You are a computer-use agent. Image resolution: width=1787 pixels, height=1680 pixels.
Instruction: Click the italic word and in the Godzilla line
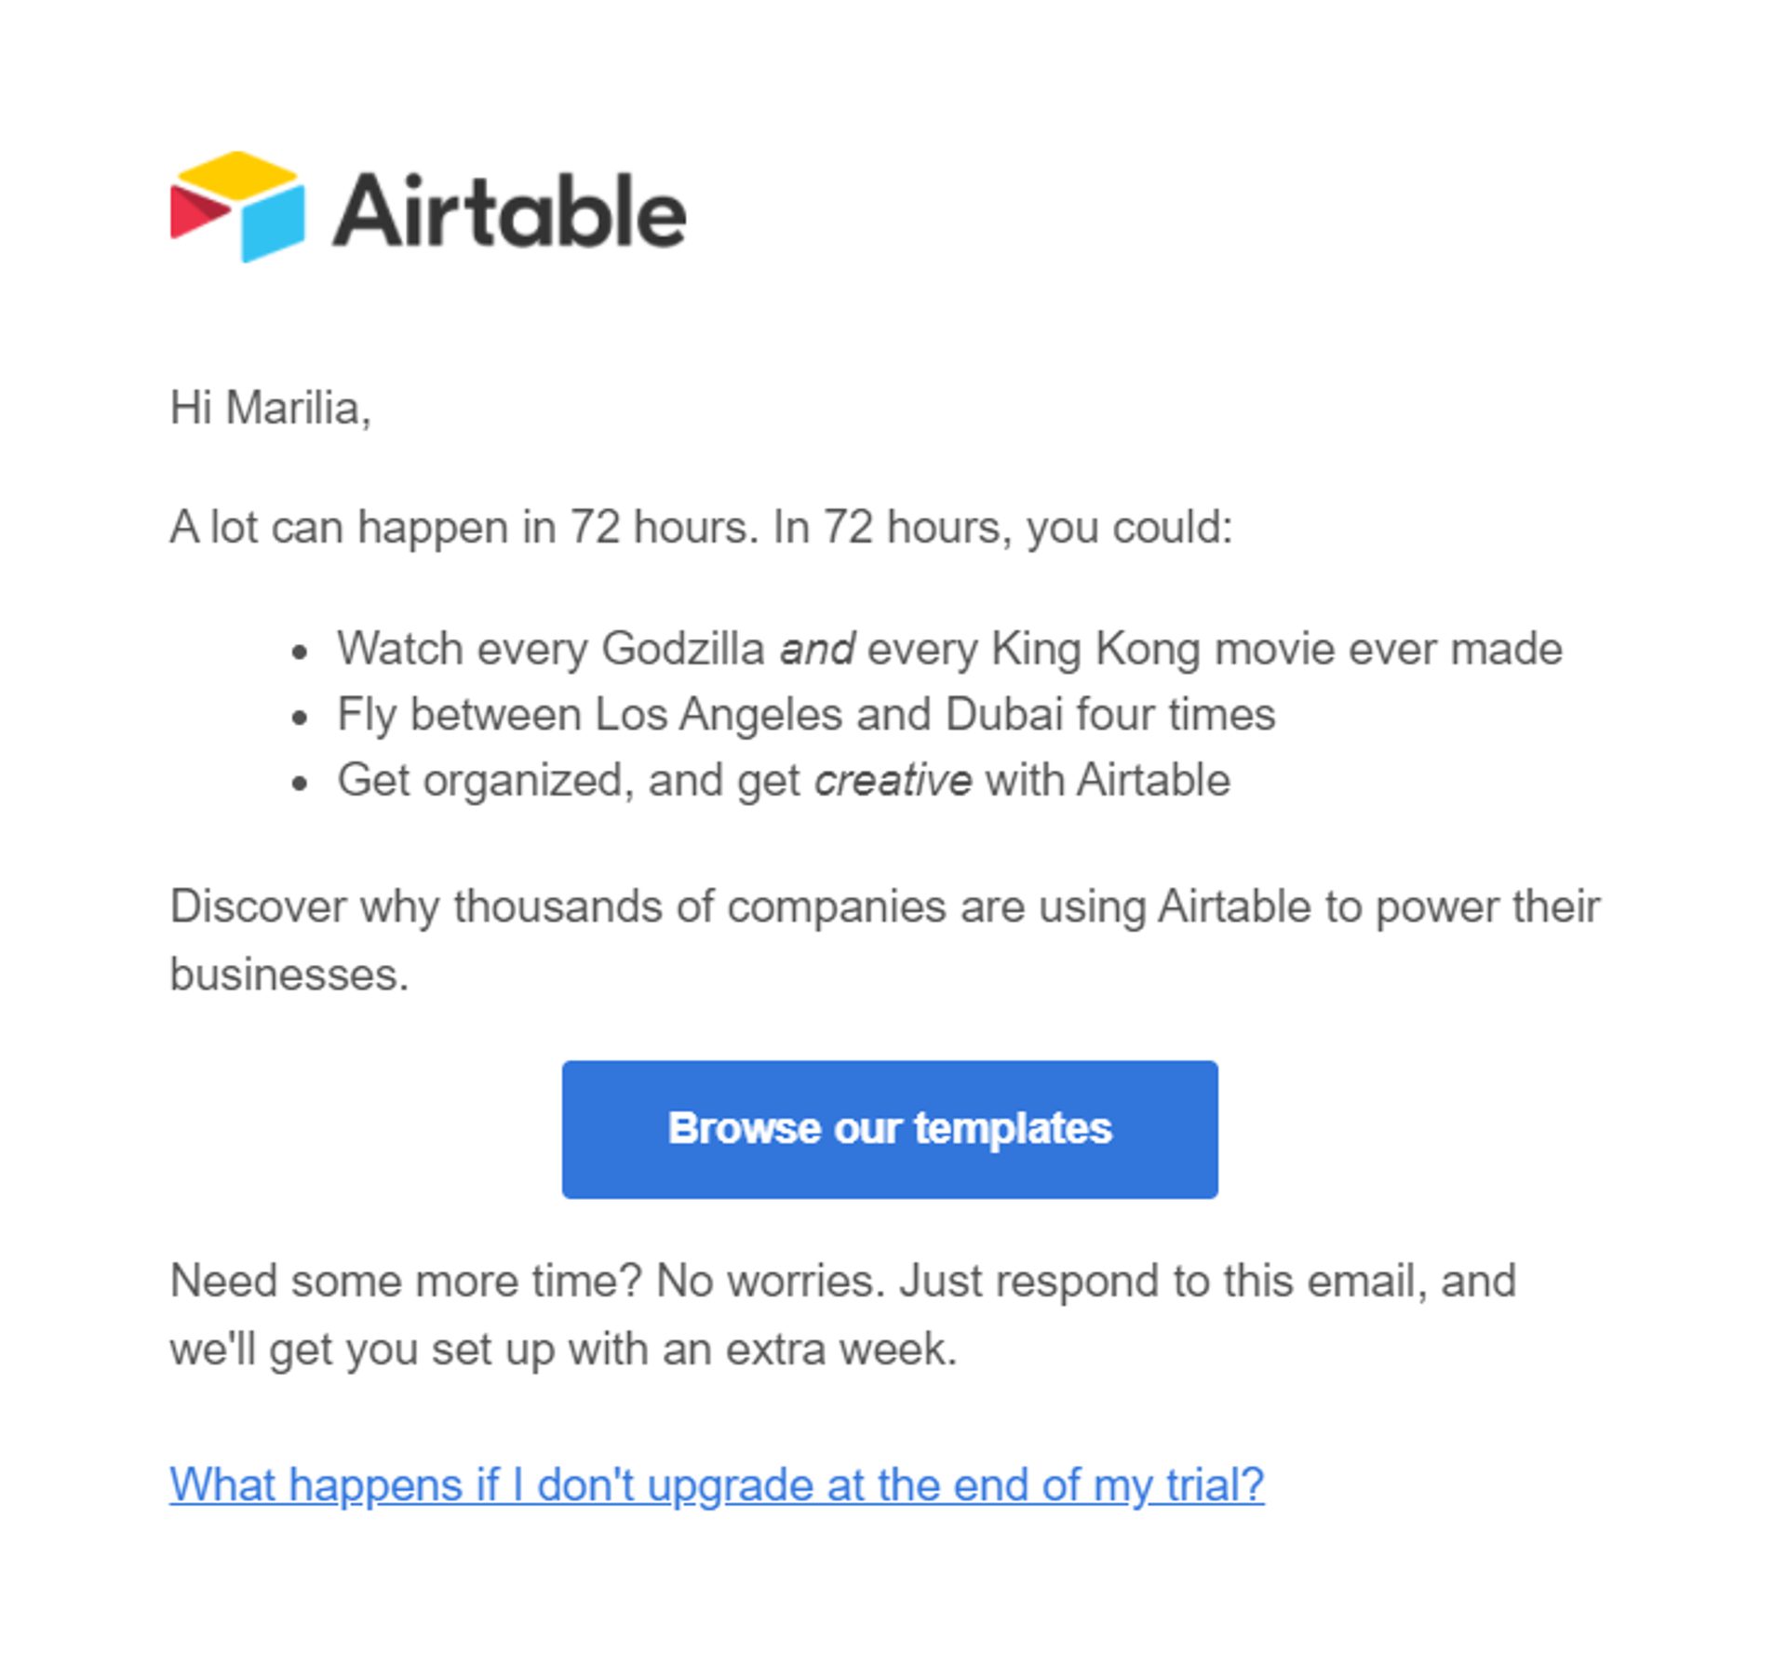[817, 649]
